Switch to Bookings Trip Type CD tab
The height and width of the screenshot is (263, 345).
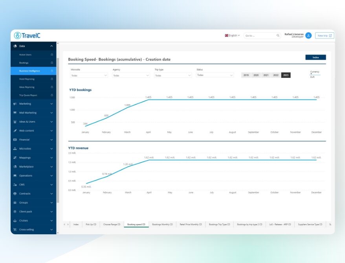point(219,224)
